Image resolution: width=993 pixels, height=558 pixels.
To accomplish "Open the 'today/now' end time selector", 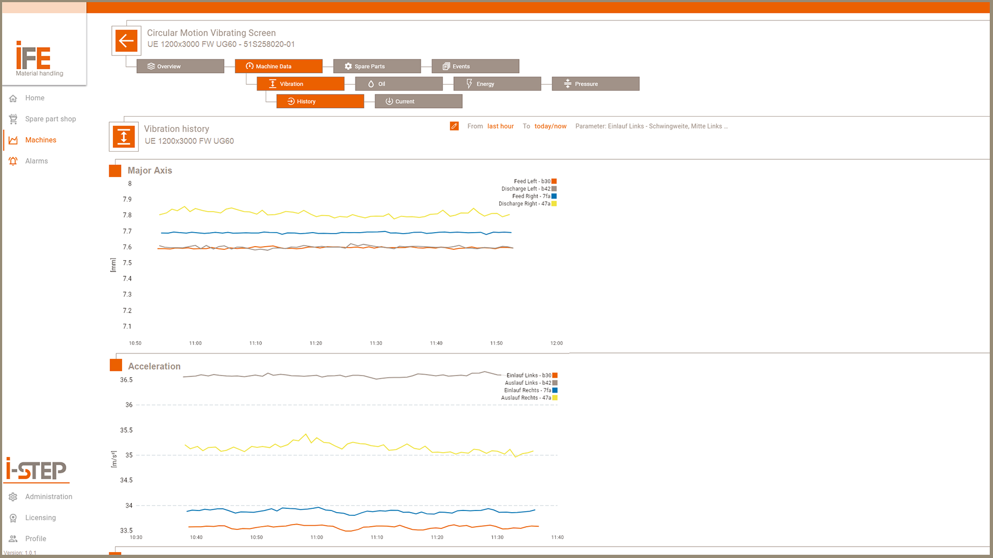I will tap(550, 126).
